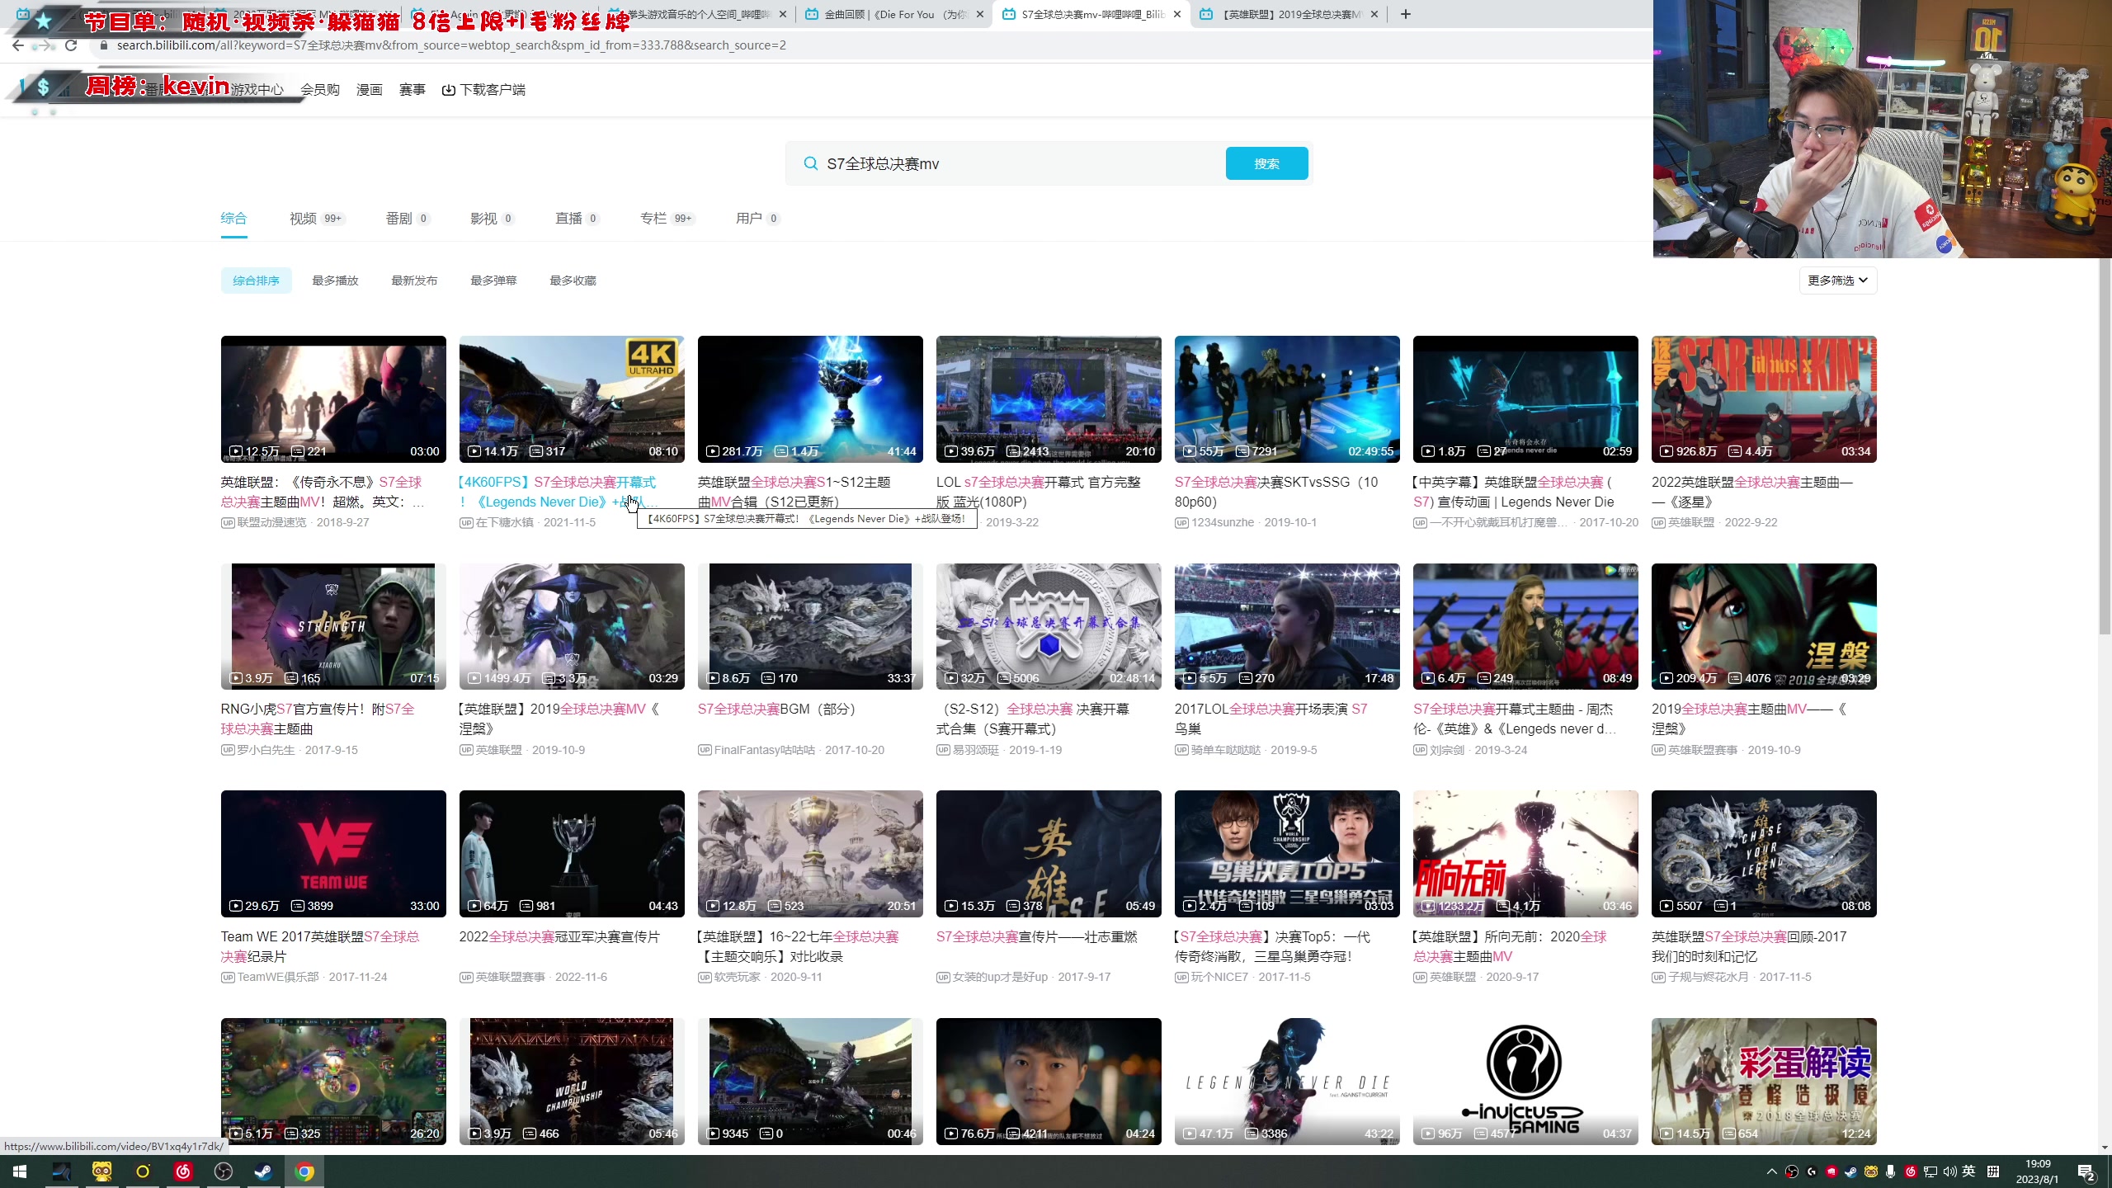Select the 最新发布 sort filter
This screenshot has width=2112, height=1188.
click(x=414, y=280)
